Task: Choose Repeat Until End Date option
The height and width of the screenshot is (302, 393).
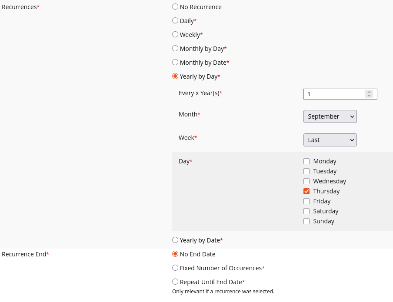Action: (x=175, y=282)
